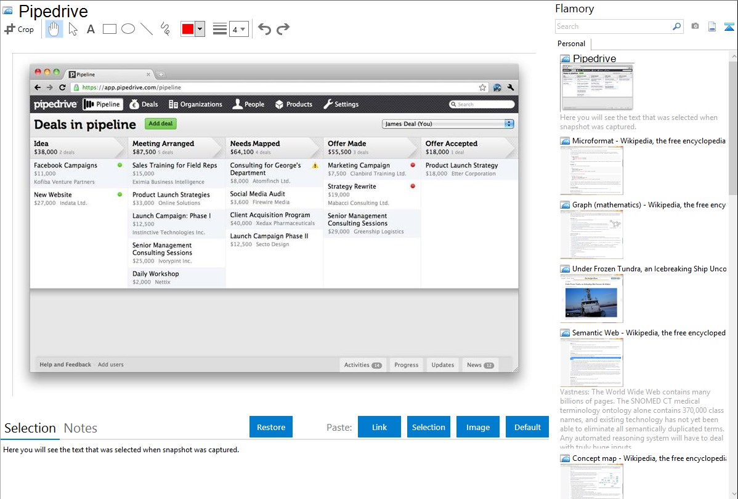Screen dimensions: 738x499
Task: Click the Paste Selection button
Action: click(x=428, y=427)
